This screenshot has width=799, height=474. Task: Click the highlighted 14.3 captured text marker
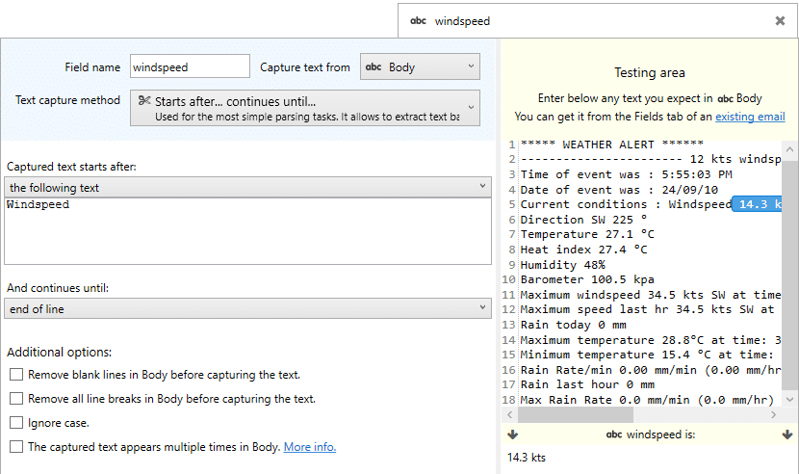pyautogui.click(x=757, y=204)
